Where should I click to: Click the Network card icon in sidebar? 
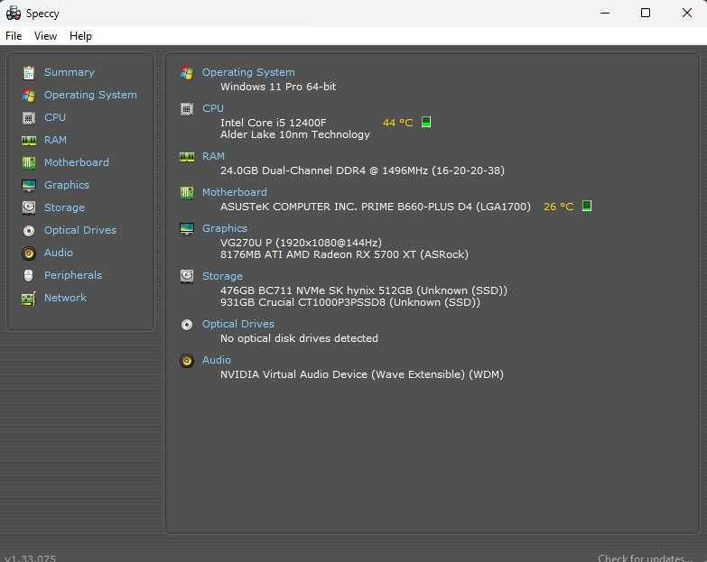(x=29, y=299)
